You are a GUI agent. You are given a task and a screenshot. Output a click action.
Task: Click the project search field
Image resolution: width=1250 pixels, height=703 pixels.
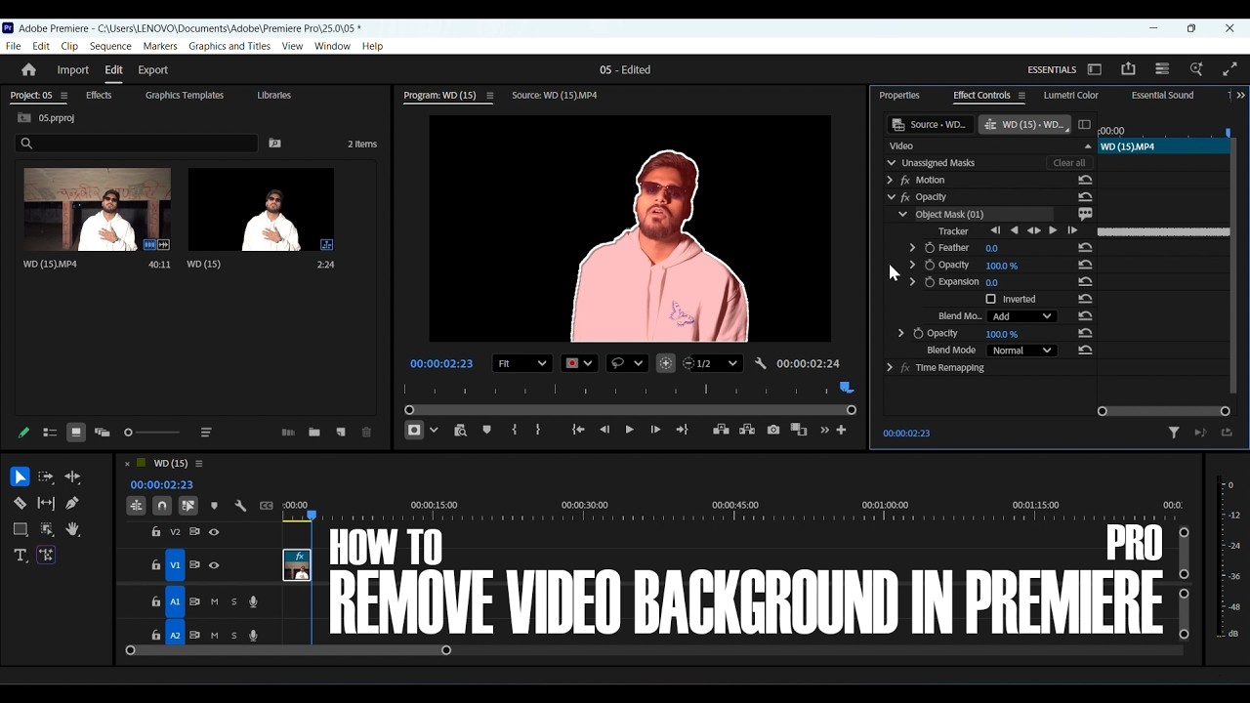pos(137,144)
